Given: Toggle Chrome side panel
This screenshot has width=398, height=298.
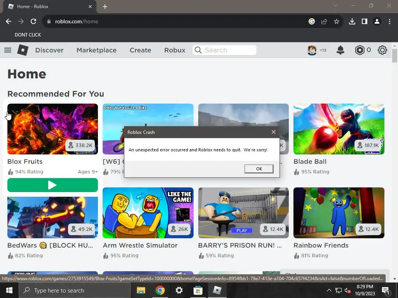Looking at the screenshot, I should 365,22.
